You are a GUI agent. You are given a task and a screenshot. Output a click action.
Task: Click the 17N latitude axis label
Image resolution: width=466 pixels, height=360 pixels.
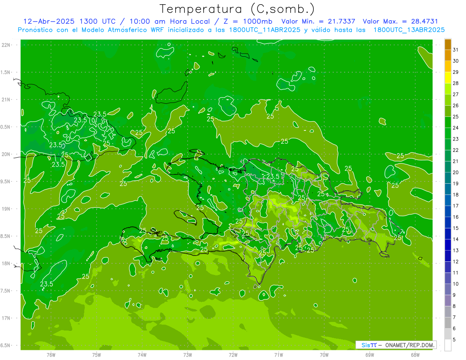coord(6,318)
